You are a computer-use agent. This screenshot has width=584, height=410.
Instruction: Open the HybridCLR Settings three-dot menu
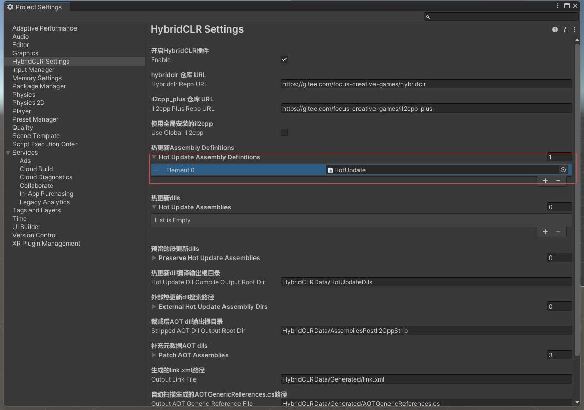(575, 30)
